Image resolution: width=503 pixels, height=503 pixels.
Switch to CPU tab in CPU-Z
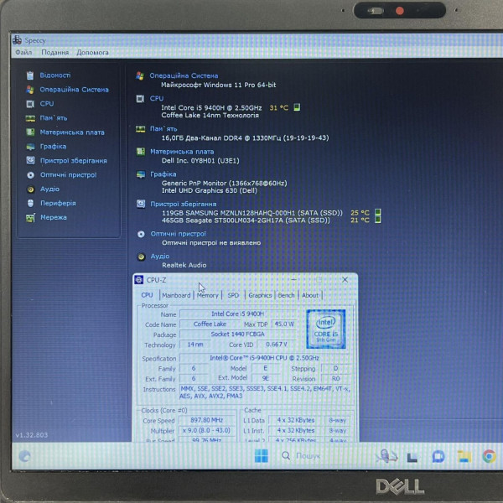point(147,295)
